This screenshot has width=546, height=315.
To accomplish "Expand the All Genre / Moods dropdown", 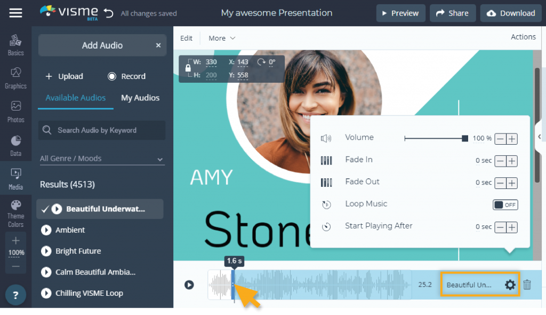I will (x=101, y=159).
